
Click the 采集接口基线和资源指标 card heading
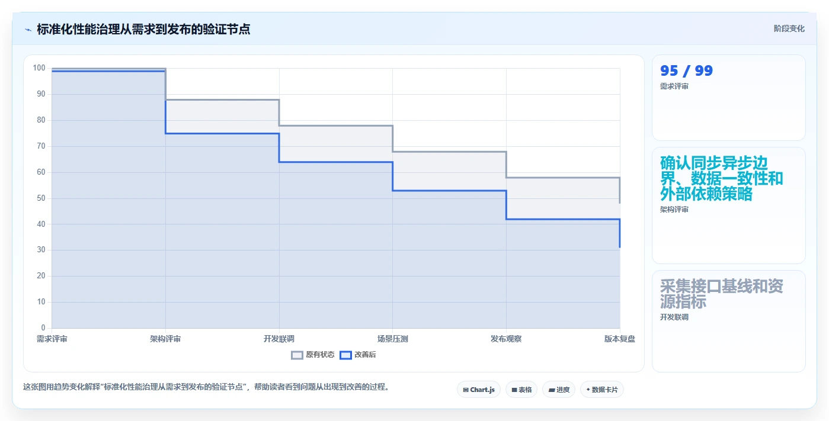722,294
